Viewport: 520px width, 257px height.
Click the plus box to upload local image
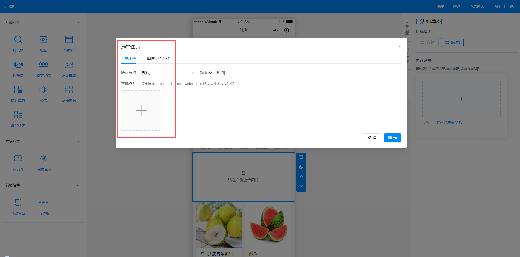(x=141, y=111)
